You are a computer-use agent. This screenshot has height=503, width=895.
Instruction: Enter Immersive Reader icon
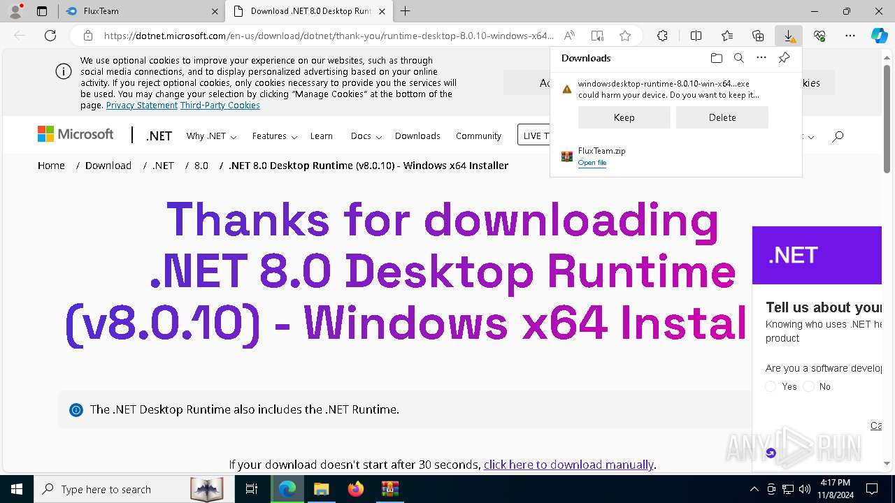pyautogui.click(x=597, y=36)
